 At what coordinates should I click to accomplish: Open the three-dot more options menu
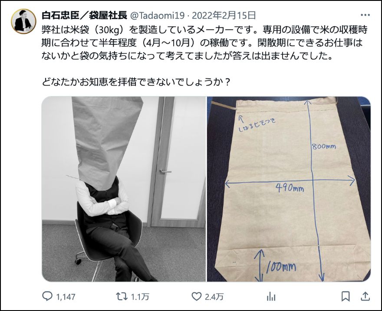[x=365, y=15]
